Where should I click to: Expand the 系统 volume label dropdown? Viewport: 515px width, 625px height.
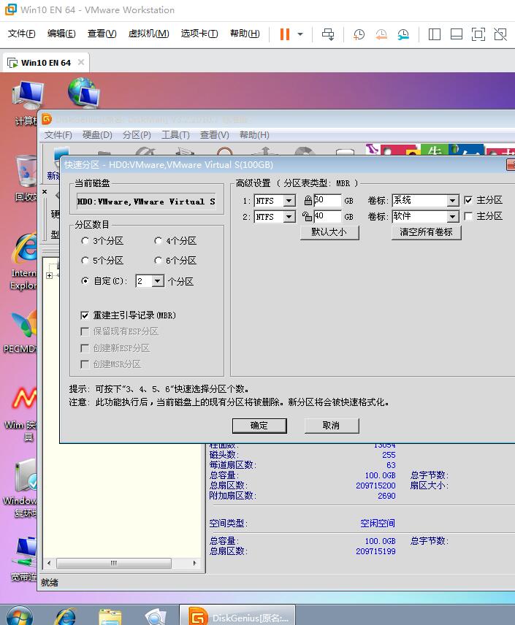click(452, 201)
